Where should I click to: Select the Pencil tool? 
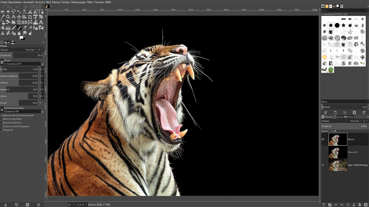pyautogui.click(x=14, y=28)
